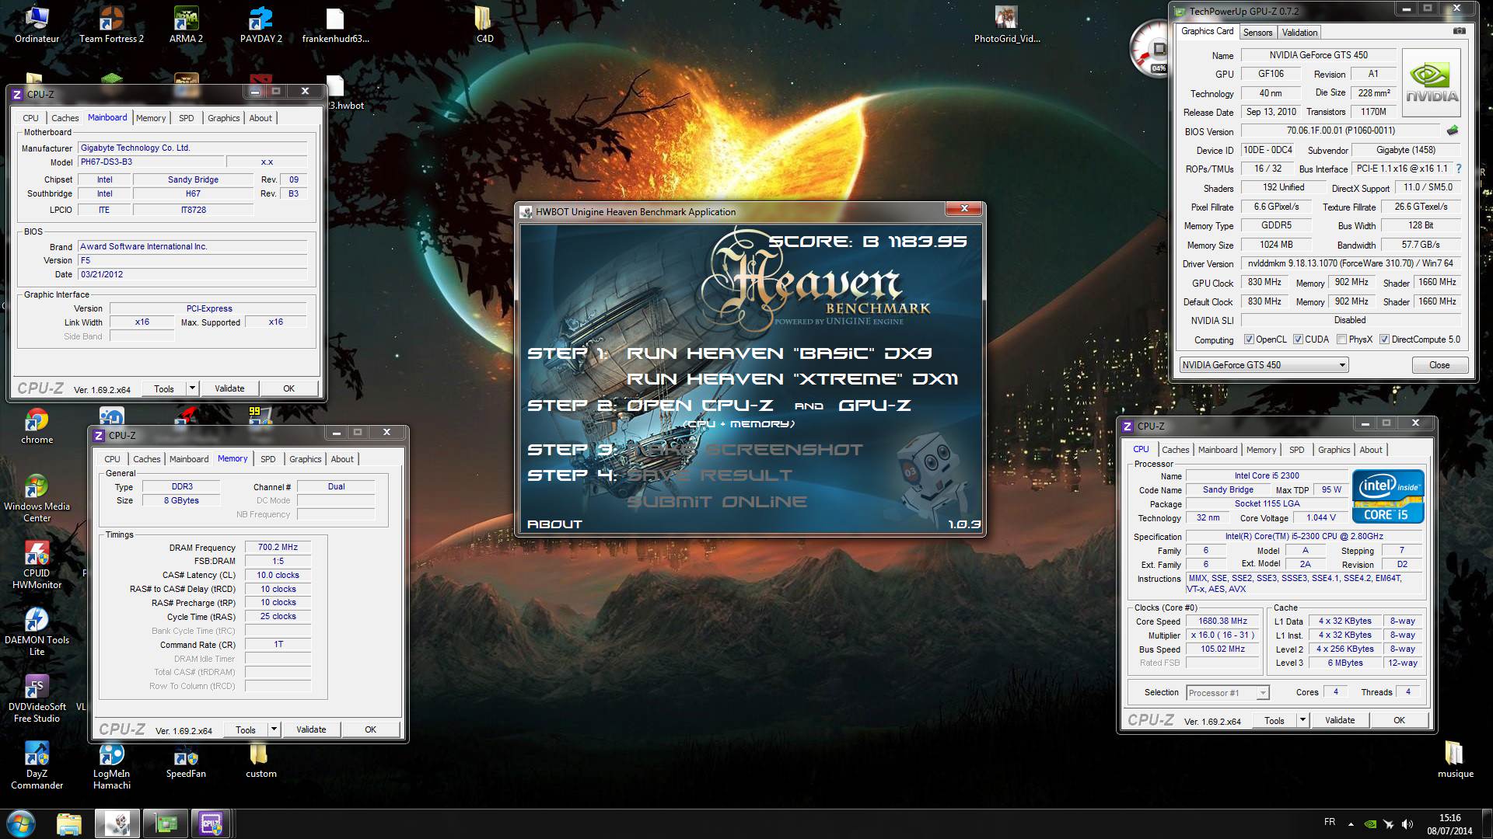Viewport: 1493px width, 839px height.
Task: Open DVDVideoSoft Free Studio shortcut
Action: point(37,698)
